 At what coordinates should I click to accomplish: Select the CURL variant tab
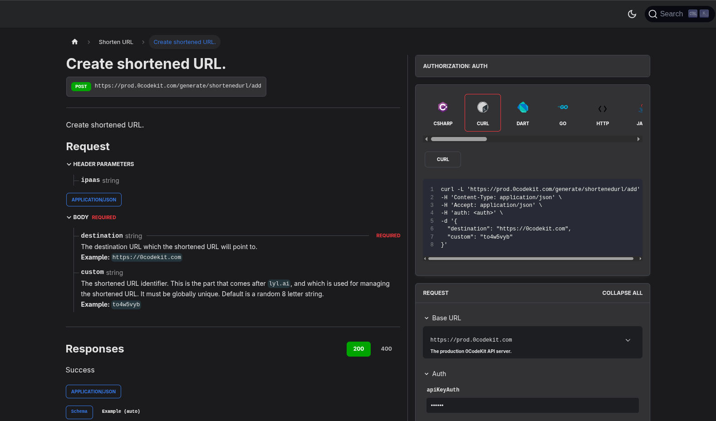tap(443, 159)
